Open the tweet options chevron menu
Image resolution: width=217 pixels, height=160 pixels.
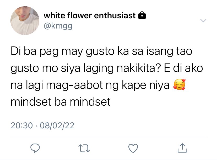pyautogui.click(x=203, y=21)
